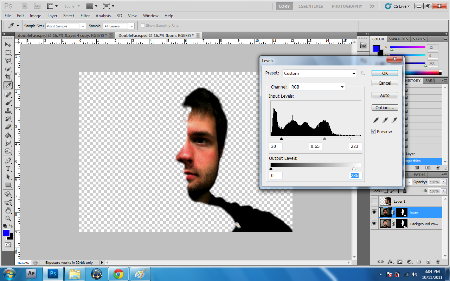Select the Crop tool
Screen dimensions: 450x281
click(x=8, y=77)
